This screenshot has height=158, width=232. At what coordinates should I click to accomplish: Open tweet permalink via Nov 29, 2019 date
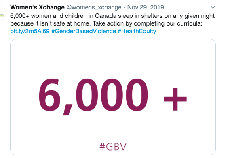[146, 7]
